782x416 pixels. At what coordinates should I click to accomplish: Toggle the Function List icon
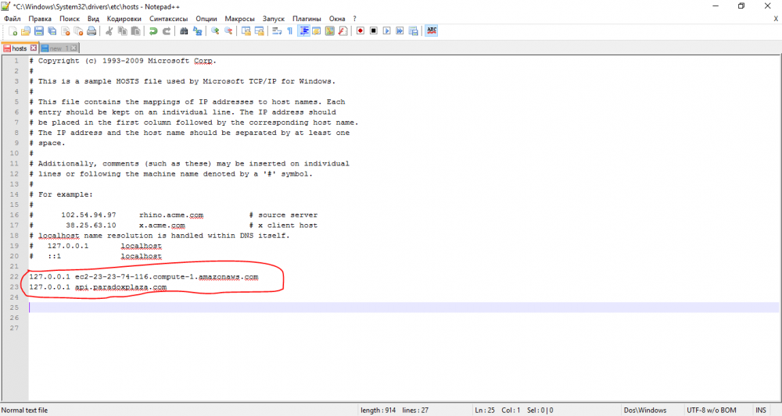click(x=343, y=31)
